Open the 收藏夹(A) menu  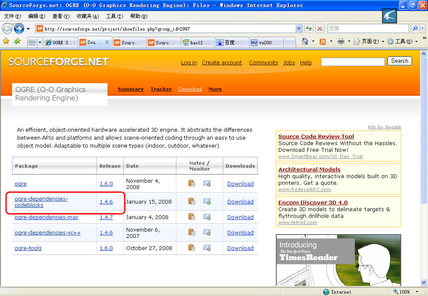pos(88,16)
